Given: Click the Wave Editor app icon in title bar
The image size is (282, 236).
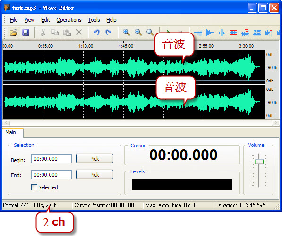Looking at the screenshot, I should click(7, 8).
